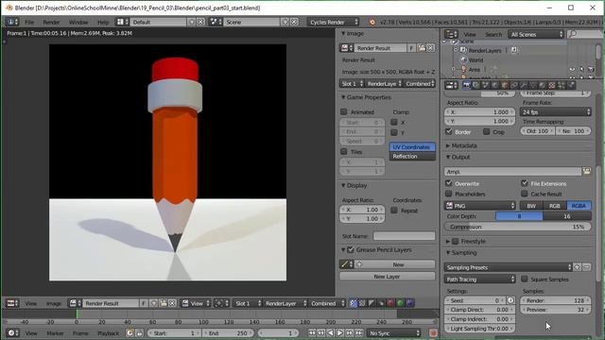Open the File menu
The height and width of the screenshot is (340, 605).
click(x=29, y=22)
